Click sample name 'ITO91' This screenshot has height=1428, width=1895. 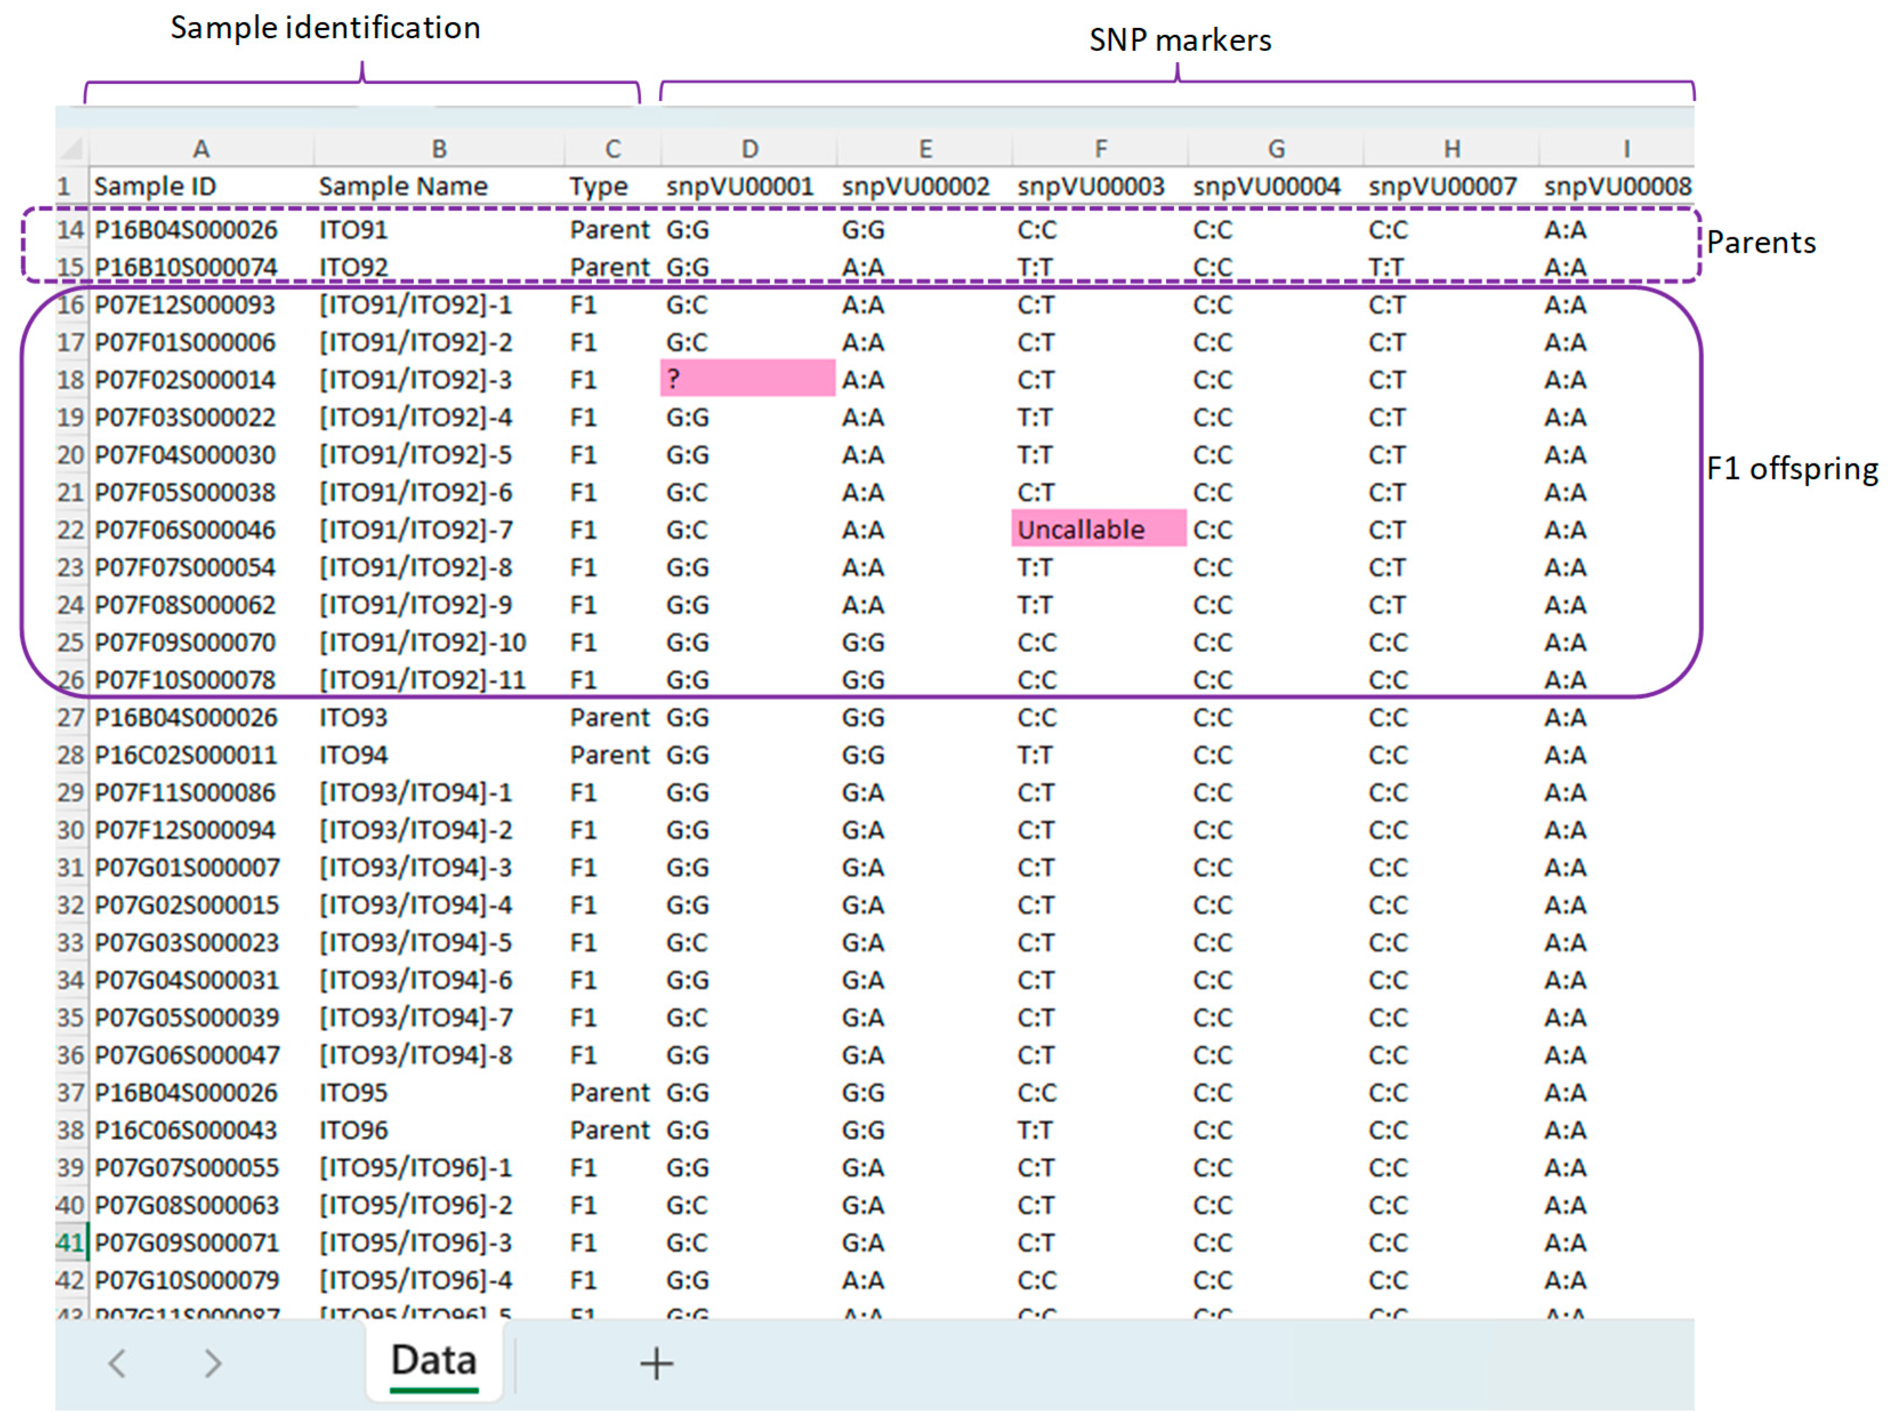(353, 229)
